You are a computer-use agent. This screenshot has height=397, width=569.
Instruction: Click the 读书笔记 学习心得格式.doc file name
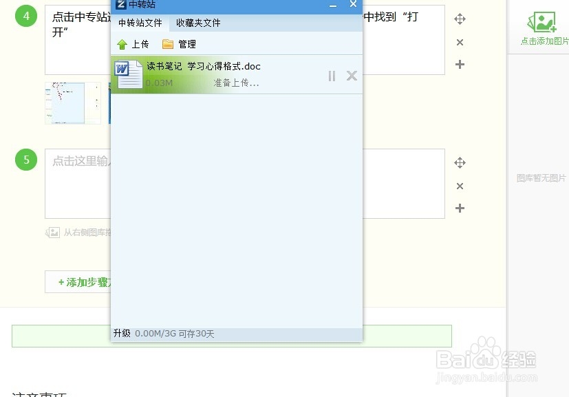point(204,66)
